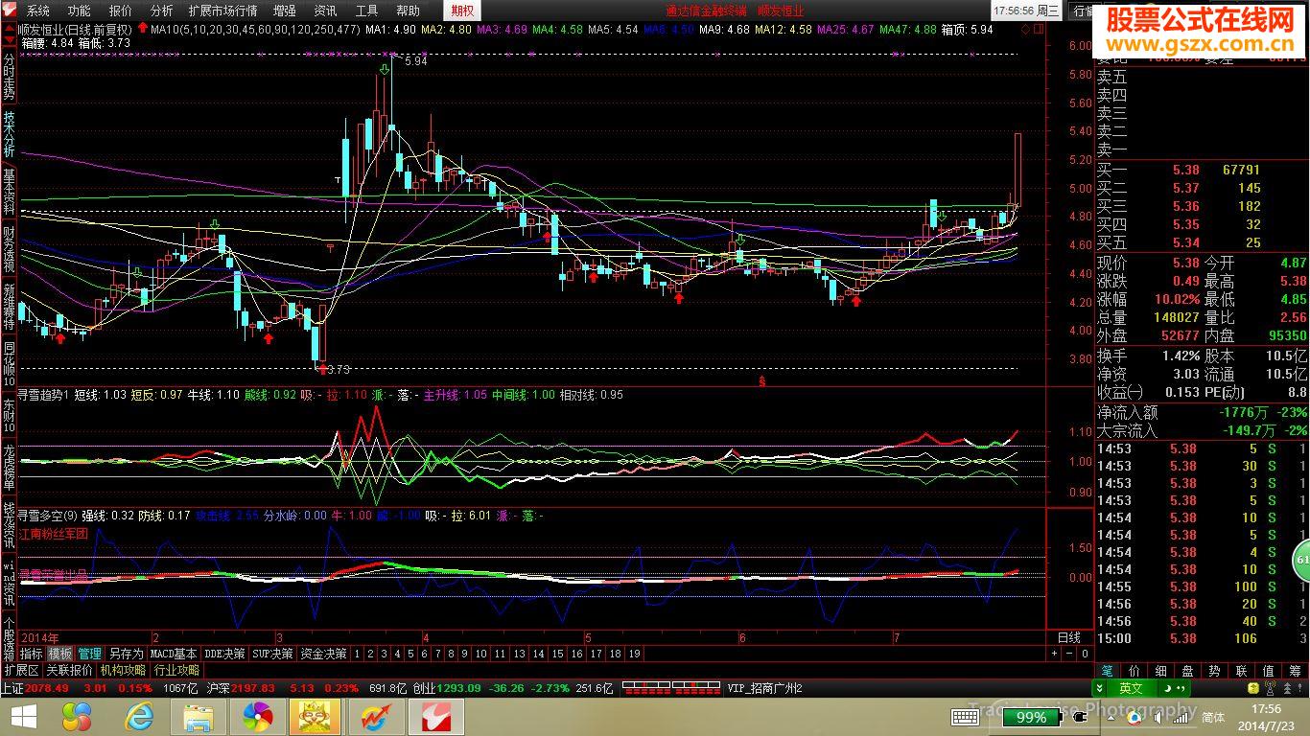Select the 势 tab in quote panel
The width and height of the screenshot is (1310, 736).
tap(1215, 671)
